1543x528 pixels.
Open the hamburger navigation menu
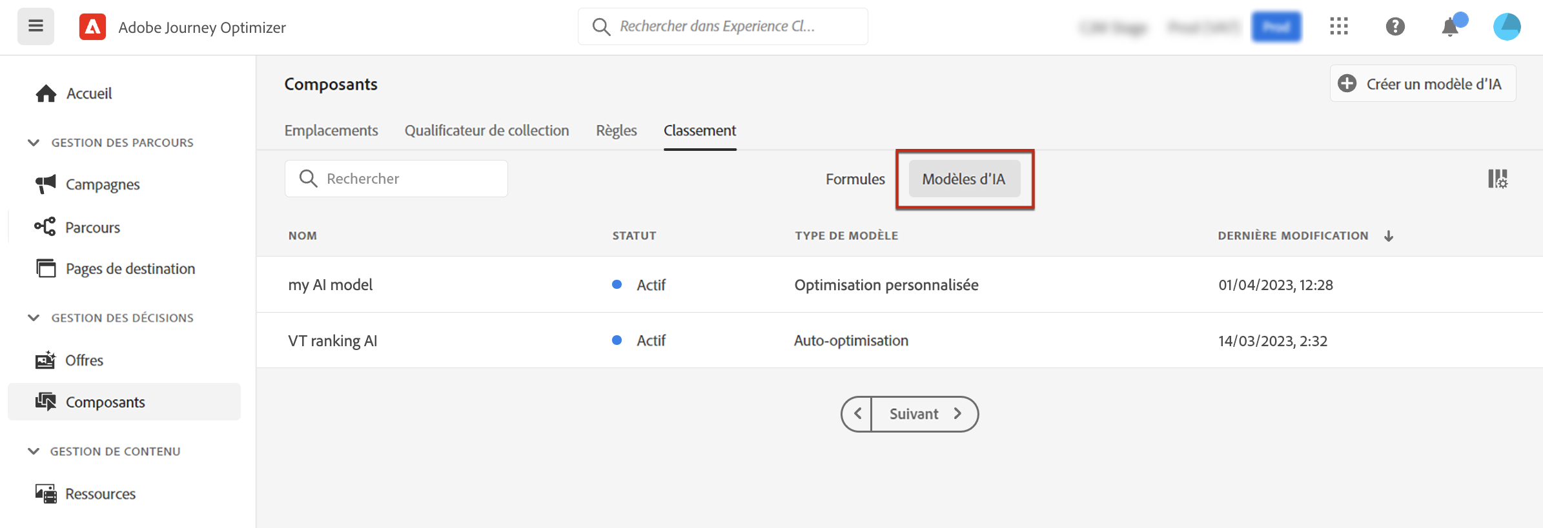36,26
